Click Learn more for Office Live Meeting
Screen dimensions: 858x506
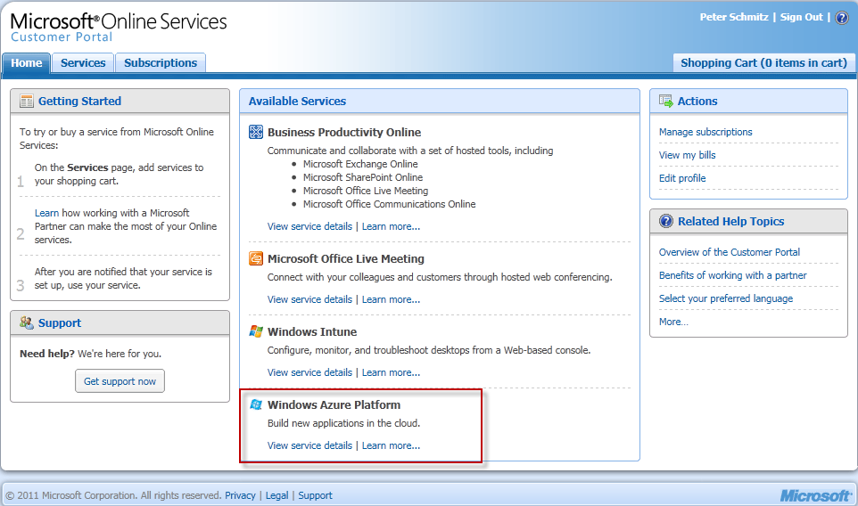coord(391,299)
